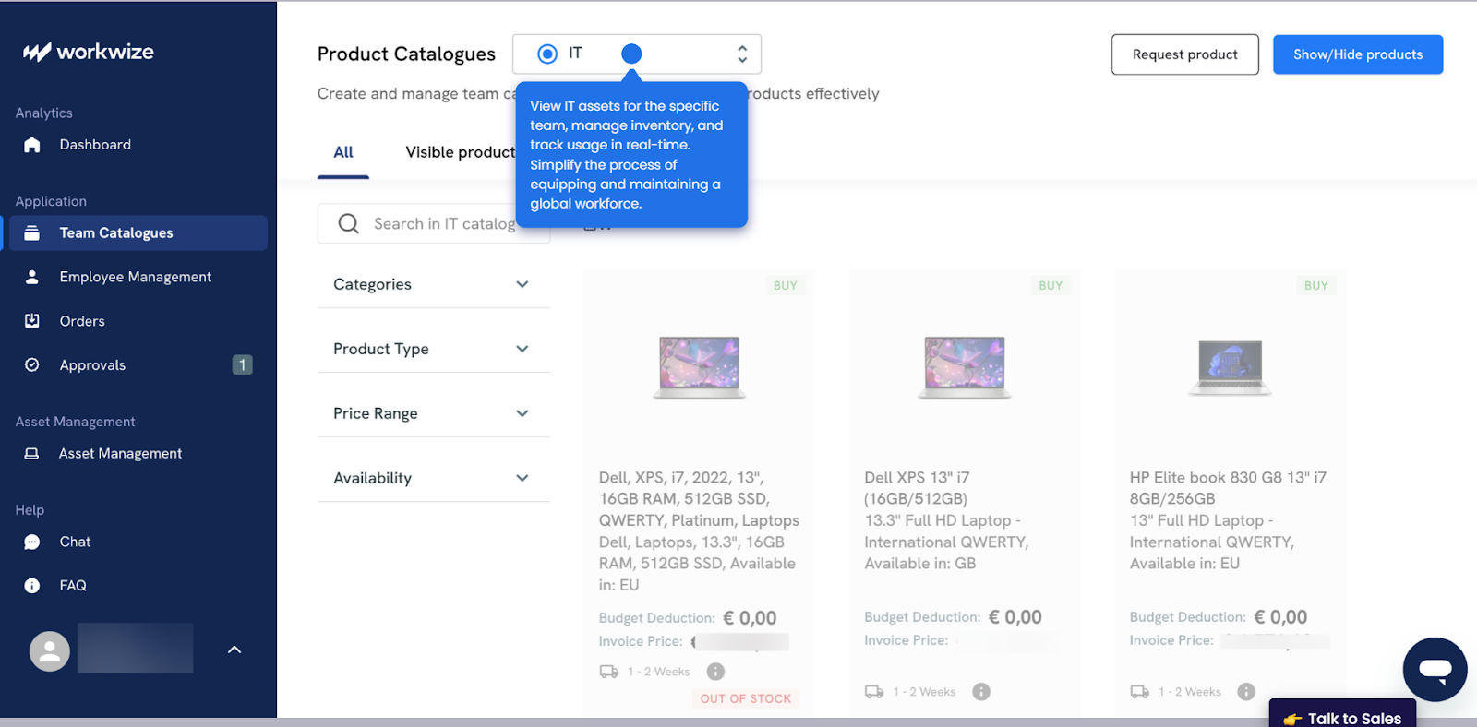The height and width of the screenshot is (727, 1477).
Task: Open Dashboard via home icon
Action: click(32, 145)
